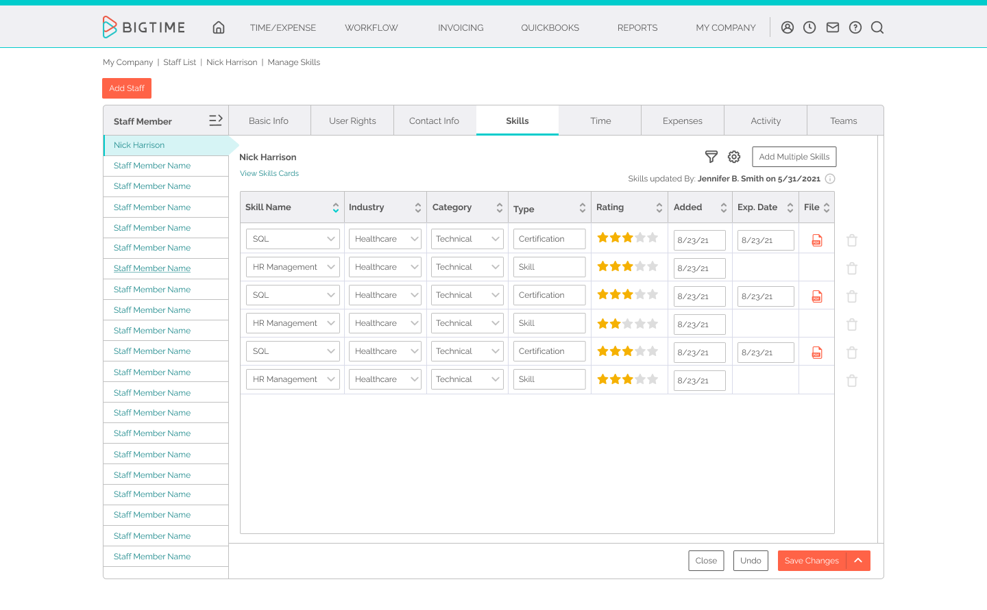Open first HR Management skill name dropdown
The width and height of the screenshot is (987, 610).
(x=293, y=267)
